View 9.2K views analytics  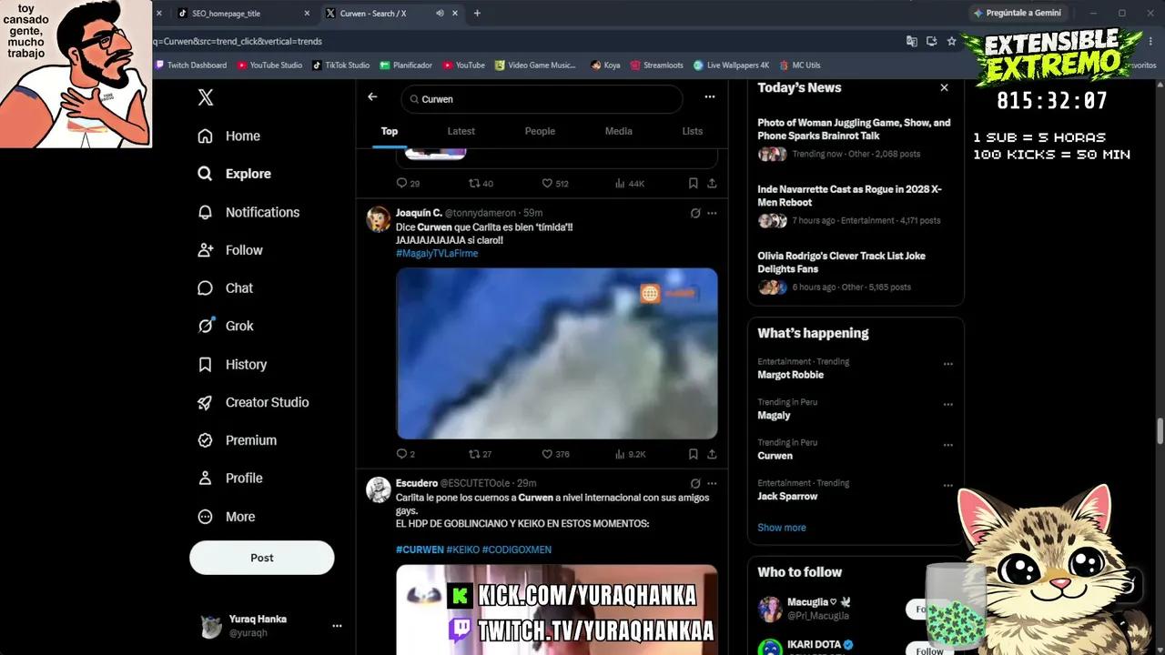pos(630,454)
